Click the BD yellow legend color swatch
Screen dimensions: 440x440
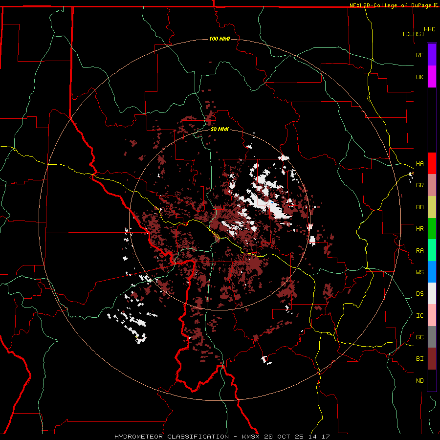[x=432, y=207]
